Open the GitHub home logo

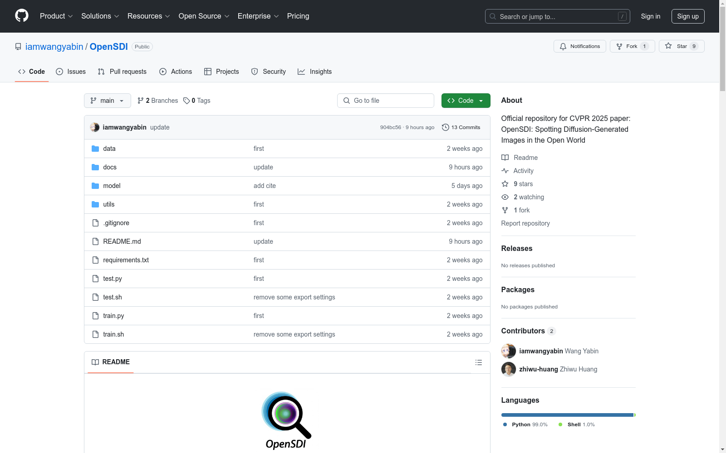click(22, 16)
